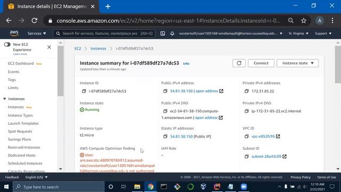
Task: Expand Services menu in AWS header
Action: tap(37, 34)
